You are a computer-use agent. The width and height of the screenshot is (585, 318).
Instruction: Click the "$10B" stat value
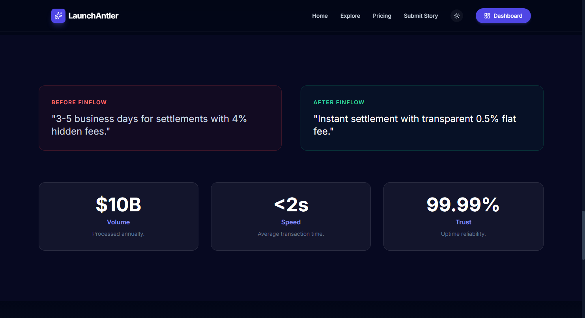point(118,205)
